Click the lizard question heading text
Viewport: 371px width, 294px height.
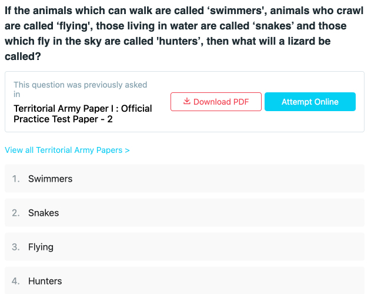tap(184, 34)
